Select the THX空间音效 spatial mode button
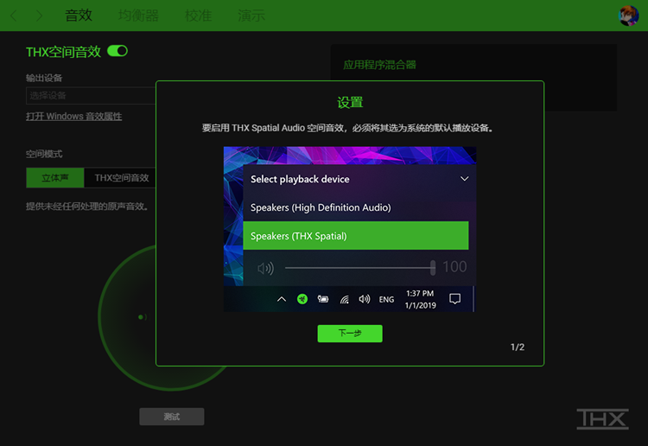 (x=120, y=178)
